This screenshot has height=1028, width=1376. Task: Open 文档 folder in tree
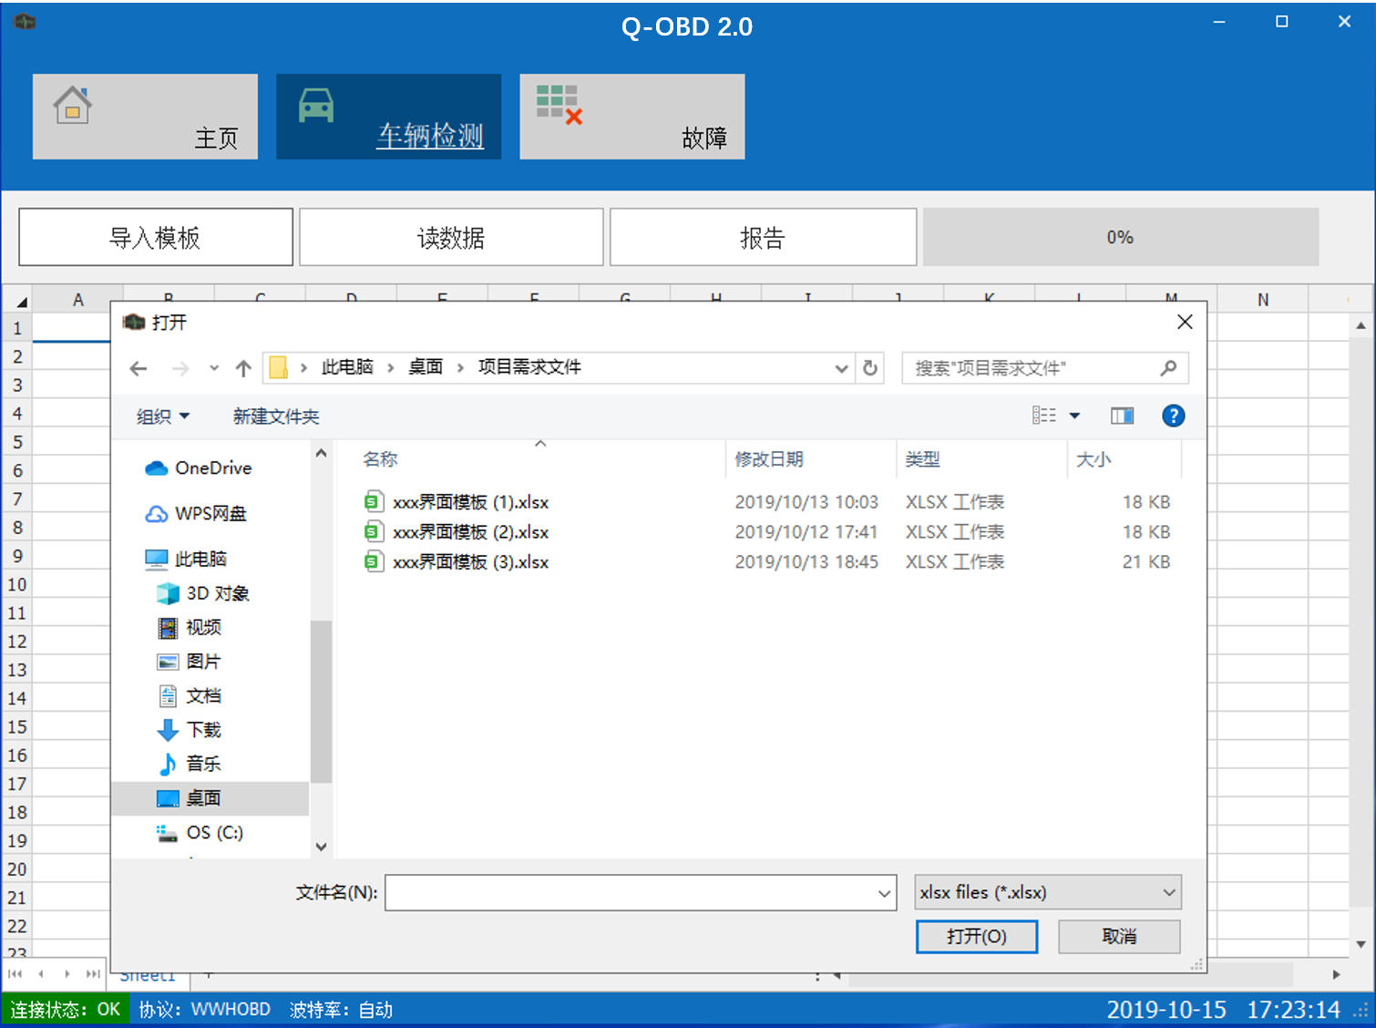[190, 695]
